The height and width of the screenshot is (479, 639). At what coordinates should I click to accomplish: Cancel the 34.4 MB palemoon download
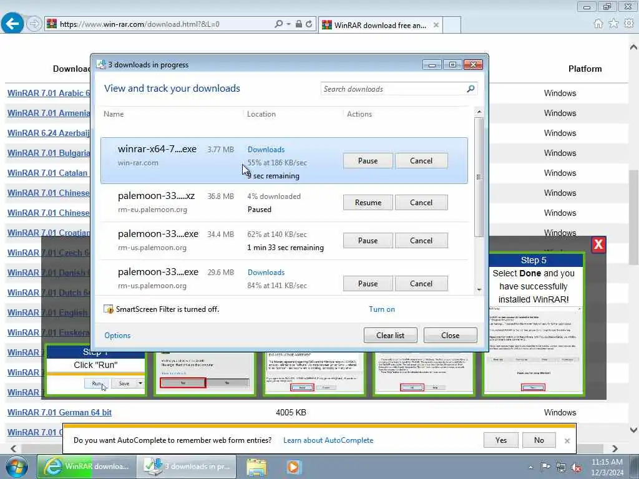point(421,240)
